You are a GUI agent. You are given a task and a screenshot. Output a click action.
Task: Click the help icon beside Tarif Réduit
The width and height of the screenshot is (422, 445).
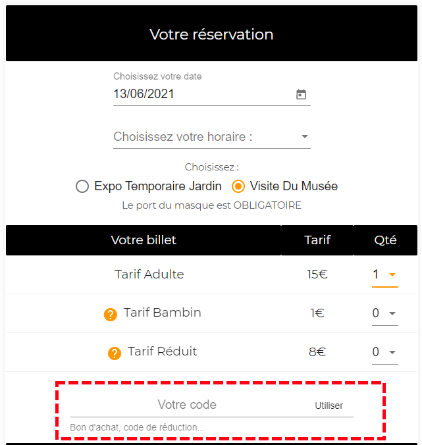pyautogui.click(x=115, y=353)
